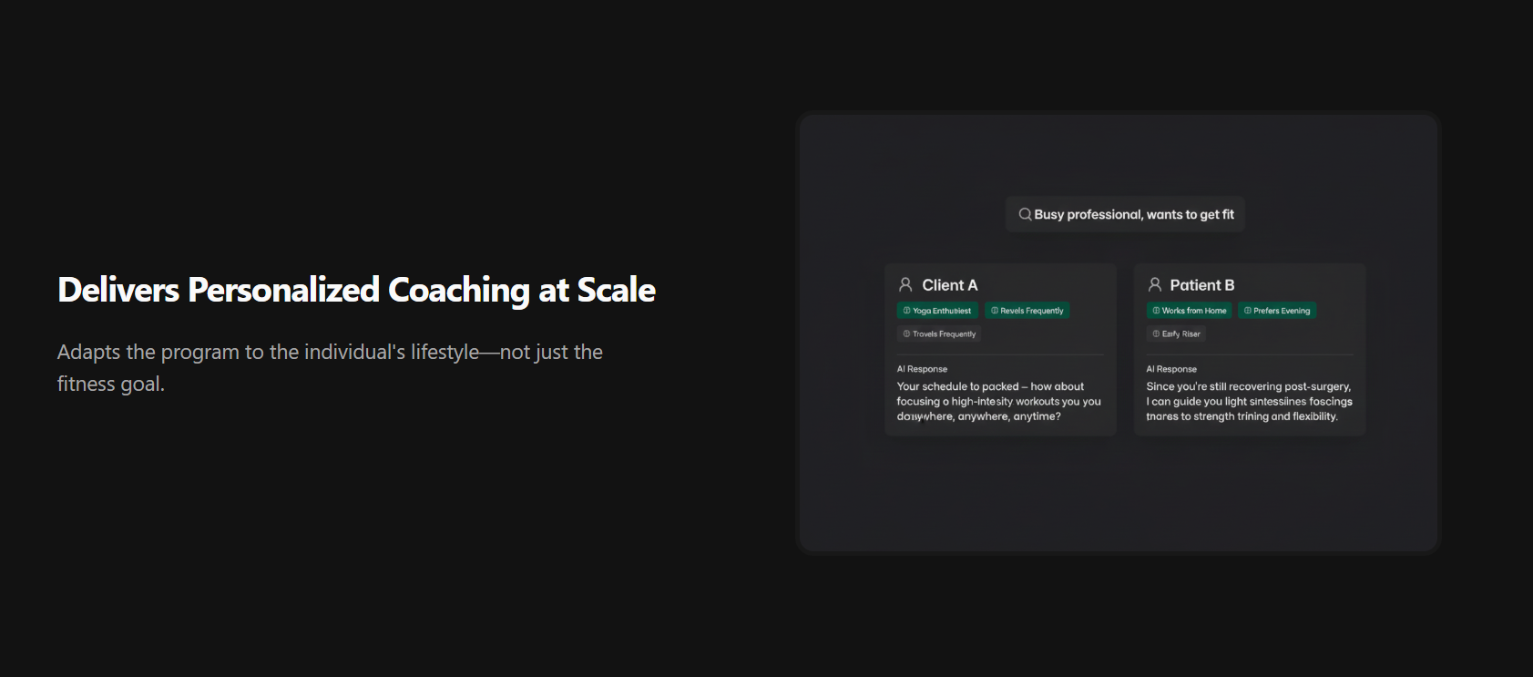This screenshot has width=1533, height=677.
Task: Select the Works from Home tag
Action: (1189, 311)
